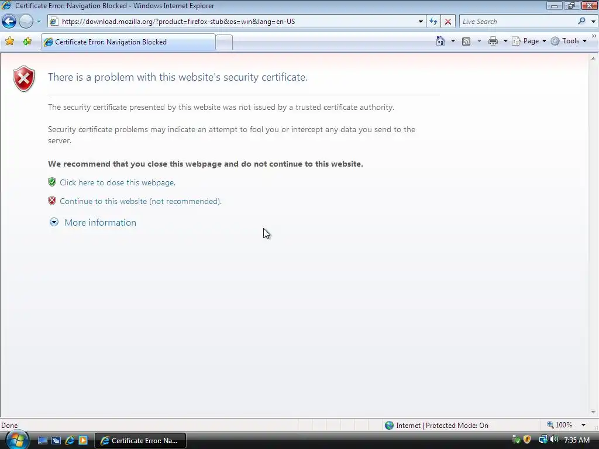Select the Certificate Error: Navigation Blocked tab
599x449 pixels.
(x=128, y=42)
